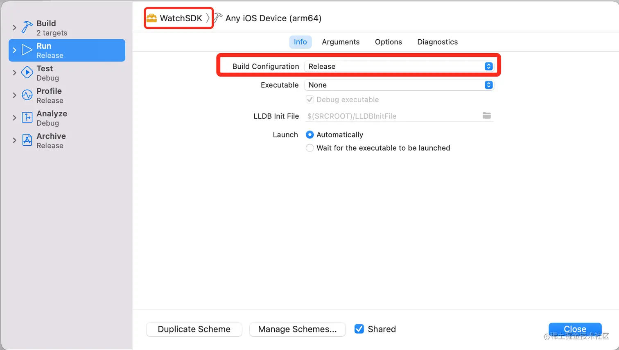Expand the Build action disclosure arrow
This screenshot has height=350, width=619.
click(14, 27)
